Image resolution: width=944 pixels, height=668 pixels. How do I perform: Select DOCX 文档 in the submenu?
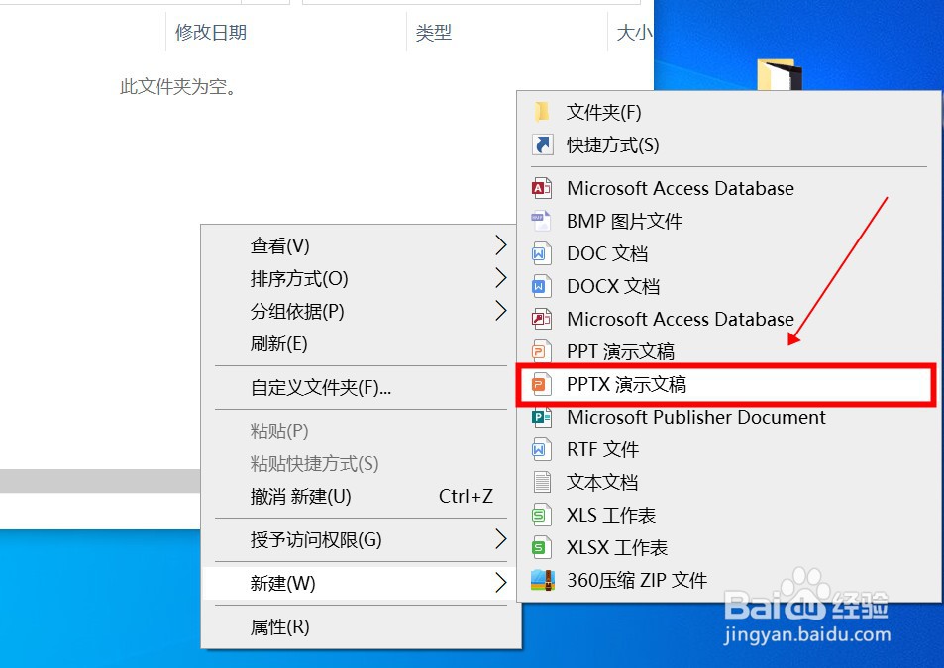pos(729,286)
